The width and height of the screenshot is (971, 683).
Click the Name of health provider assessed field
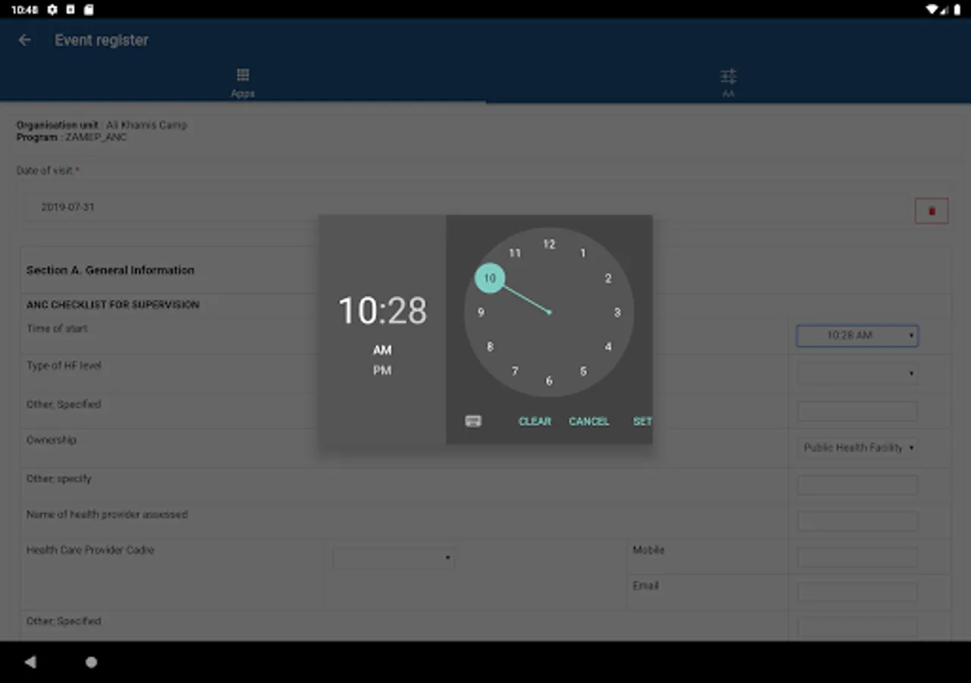click(x=857, y=521)
